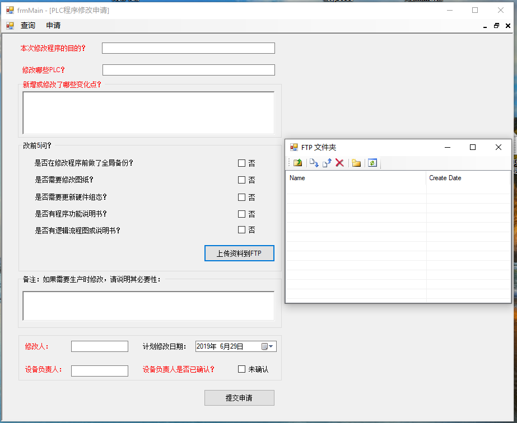Sort by the Create Date column header
The width and height of the screenshot is (517, 423).
pyautogui.click(x=468, y=178)
